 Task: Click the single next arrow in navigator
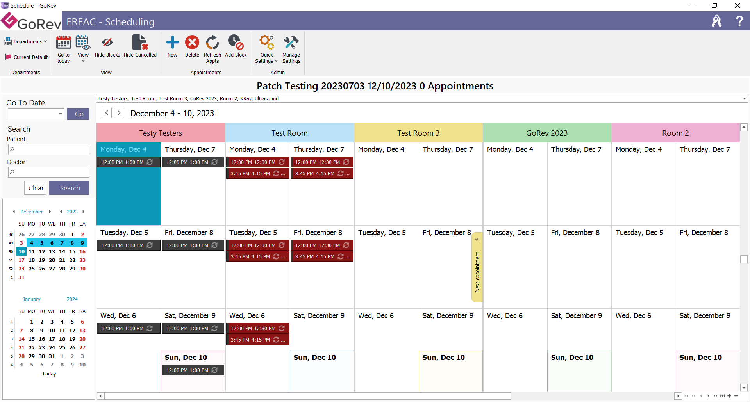(x=708, y=396)
